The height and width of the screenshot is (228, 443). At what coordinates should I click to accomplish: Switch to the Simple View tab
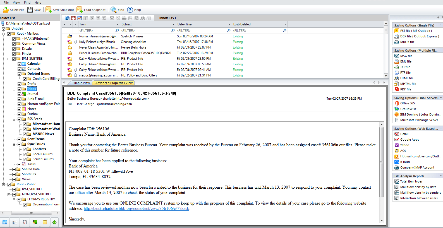click(81, 83)
